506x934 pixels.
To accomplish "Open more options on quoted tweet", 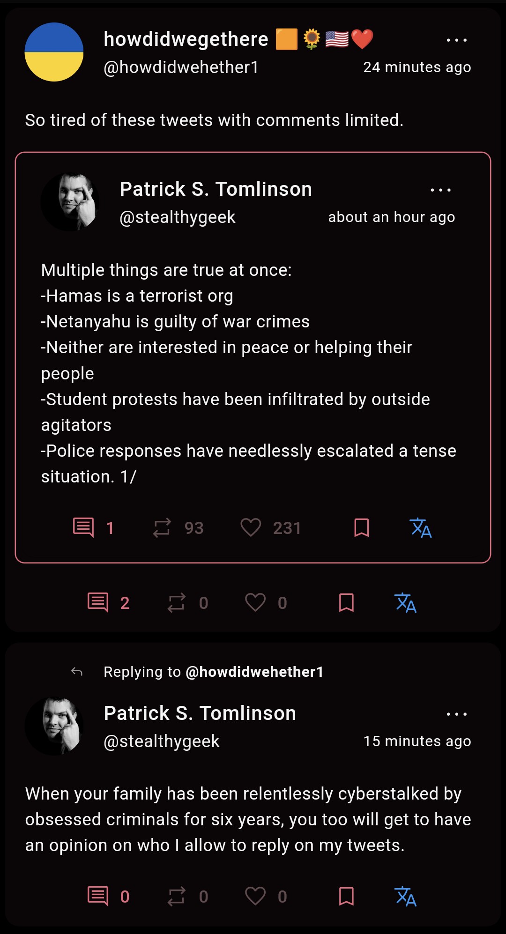I will click(x=440, y=190).
